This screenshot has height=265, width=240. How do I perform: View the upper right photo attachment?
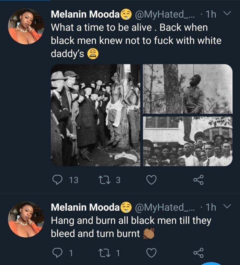(188, 89)
